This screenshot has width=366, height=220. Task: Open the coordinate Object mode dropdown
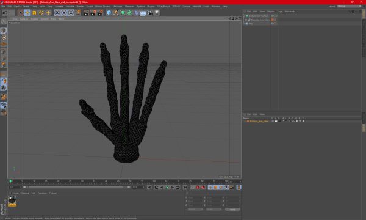[x=195, y=210]
